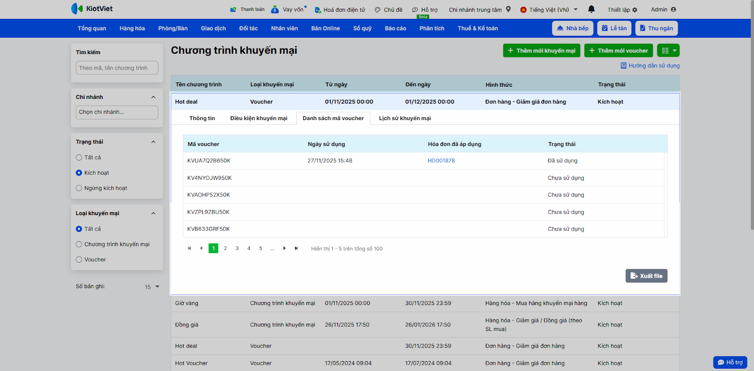The image size is (754, 371).
Task: Collapse the Chi nhánh filter panel
Action: coord(153,97)
